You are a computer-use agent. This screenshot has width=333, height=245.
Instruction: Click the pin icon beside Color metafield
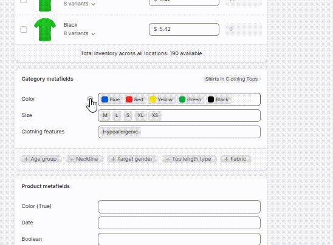point(90,99)
